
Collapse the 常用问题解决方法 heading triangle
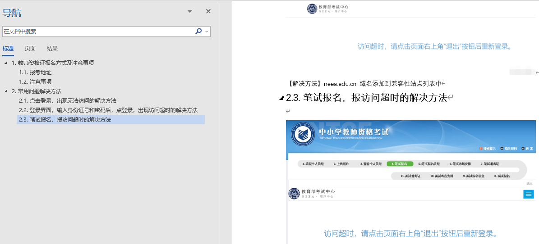click(6, 91)
